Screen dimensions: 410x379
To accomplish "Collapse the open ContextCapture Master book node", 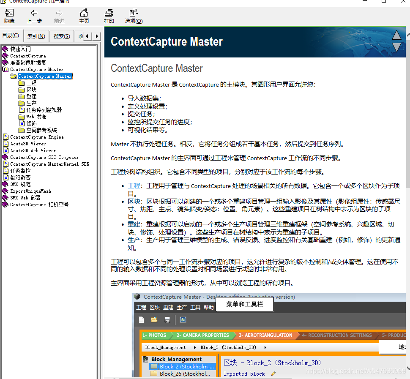I will (33, 69).
